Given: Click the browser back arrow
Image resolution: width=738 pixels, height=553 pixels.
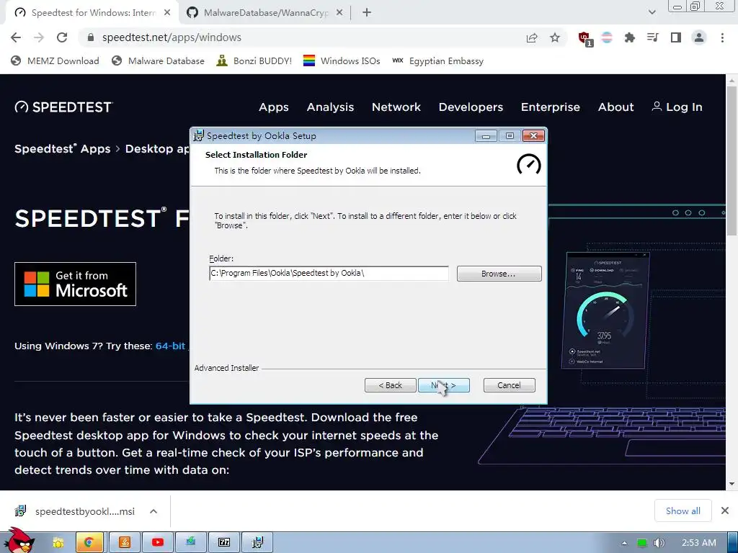Looking at the screenshot, I should [x=16, y=37].
